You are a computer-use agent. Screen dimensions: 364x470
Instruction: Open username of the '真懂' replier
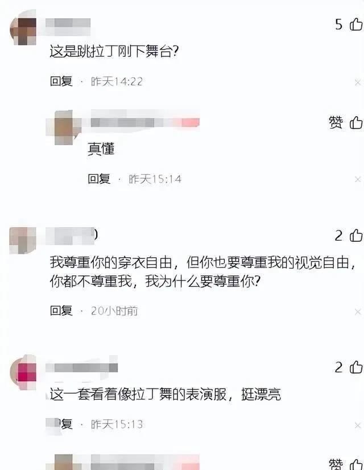145,122
